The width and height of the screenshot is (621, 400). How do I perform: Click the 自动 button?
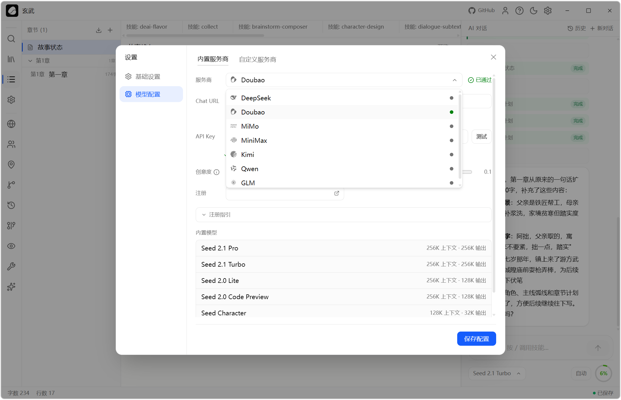point(581,373)
